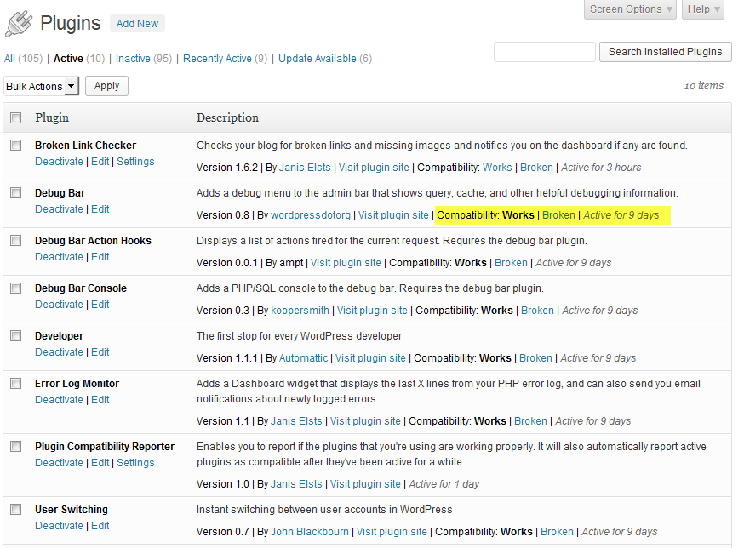
Task: Deactivate the Debug Bar plugin
Action: [59, 208]
